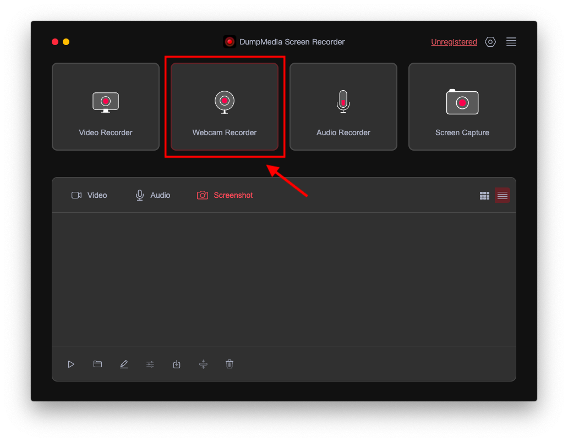
Task: Switch to grid view layout
Action: coord(484,196)
